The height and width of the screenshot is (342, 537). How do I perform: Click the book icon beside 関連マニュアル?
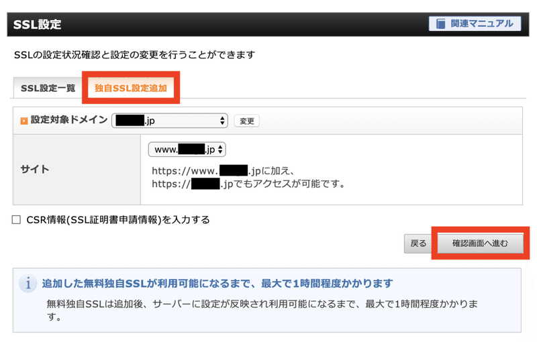(x=441, y=23)
